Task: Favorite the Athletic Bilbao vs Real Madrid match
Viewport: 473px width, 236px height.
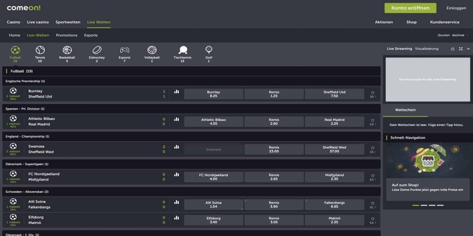Action: pyautogui.click(x=372, y=120)
